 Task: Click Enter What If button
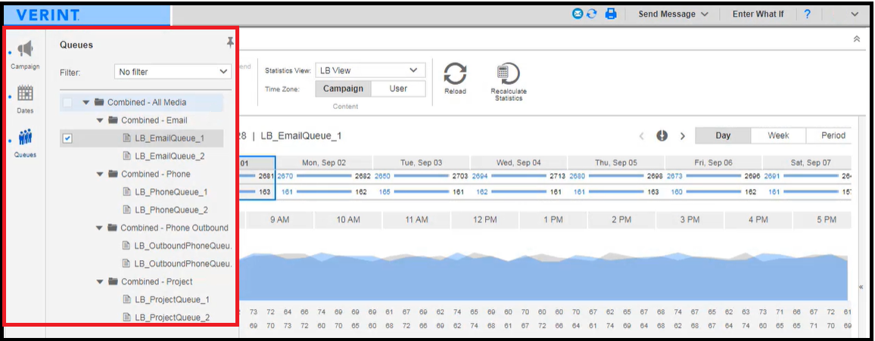(758, 14)
